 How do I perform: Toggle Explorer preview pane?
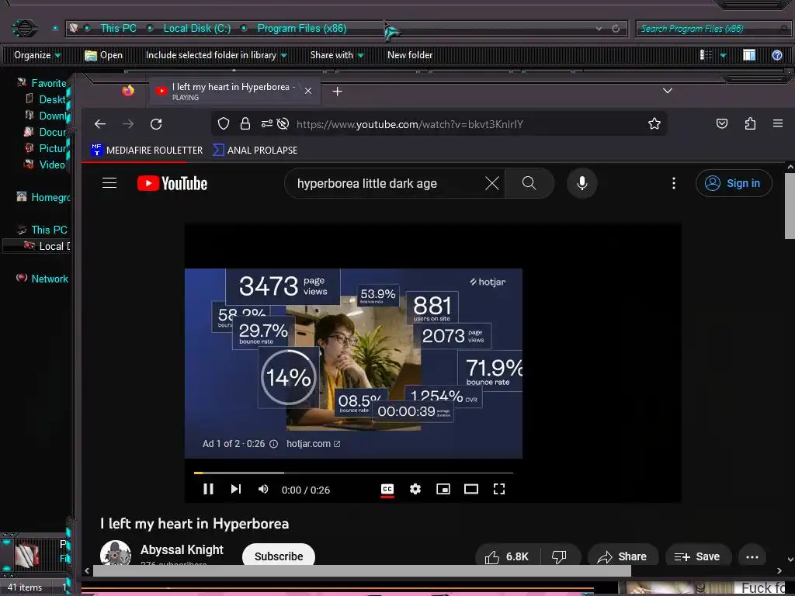(x=749, y=55)
